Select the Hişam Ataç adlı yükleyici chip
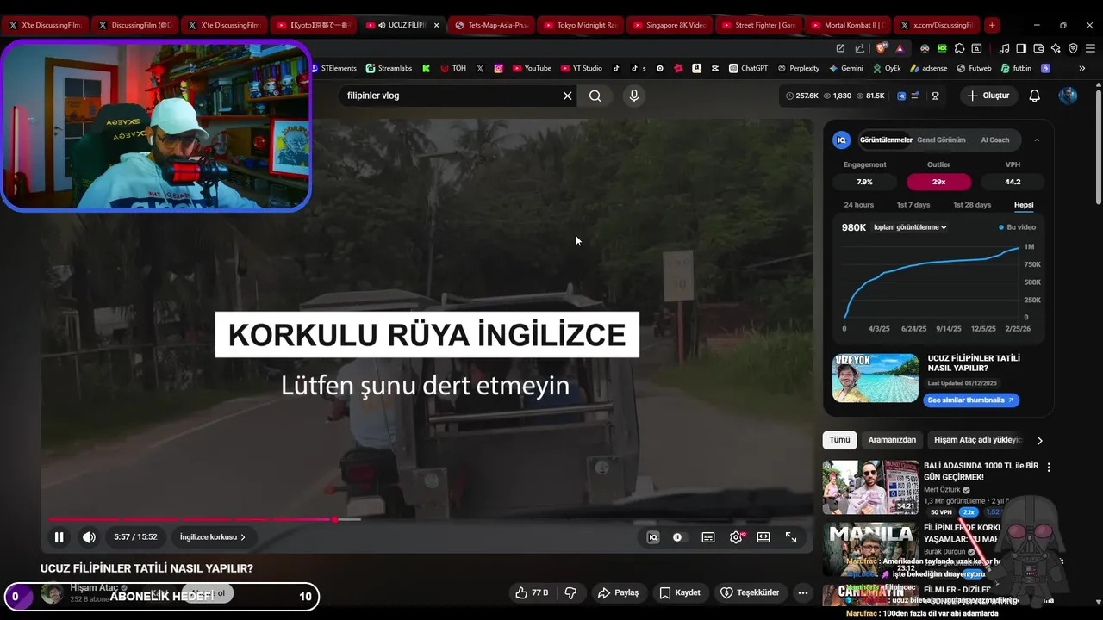1103x620 pixels. pos(978,440)
